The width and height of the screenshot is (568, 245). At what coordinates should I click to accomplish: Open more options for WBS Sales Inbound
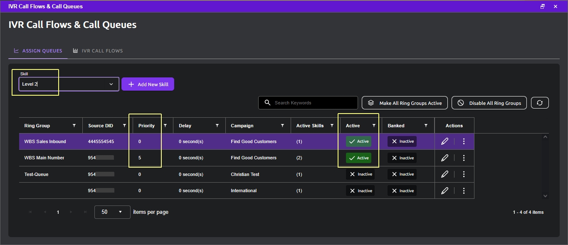(x=464, y=141)
